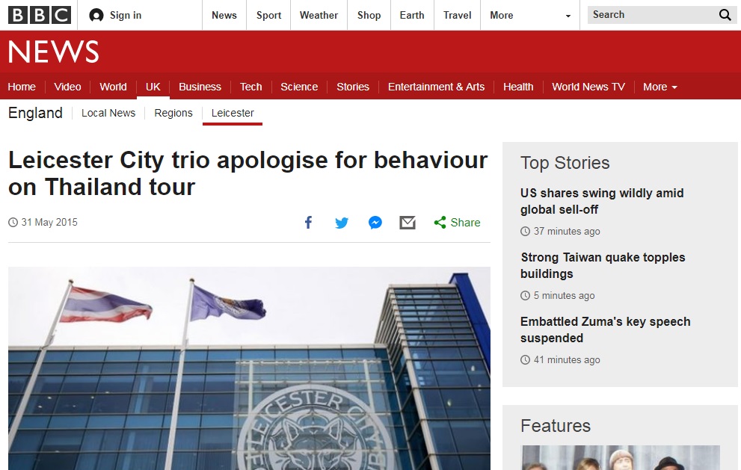Open Embattled Zuma's key speech story
This screenshot has height=470, width=741.
[x=606, y=330]
